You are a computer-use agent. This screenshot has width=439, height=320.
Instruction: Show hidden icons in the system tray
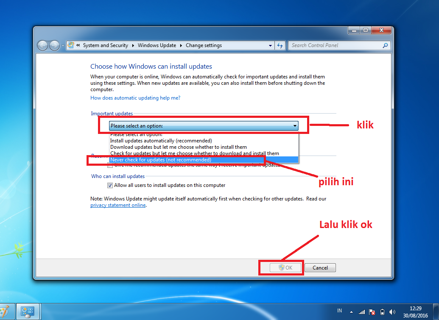pos(351,312)
